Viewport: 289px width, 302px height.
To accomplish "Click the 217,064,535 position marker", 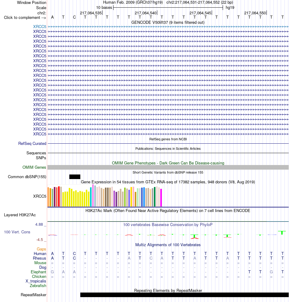I will (x=91, y=13).
